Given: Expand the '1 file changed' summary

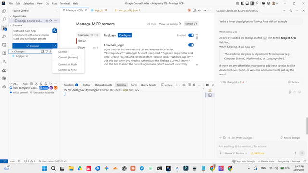Looking at the screenshot, I should click(x=234, y=82).
